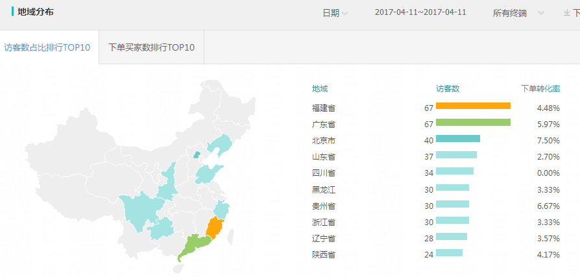This screenshot has width=580, height=277.
Task: Click the visitor bar for 陕西省
Action: pyautogui.click(x=449, y=252)
